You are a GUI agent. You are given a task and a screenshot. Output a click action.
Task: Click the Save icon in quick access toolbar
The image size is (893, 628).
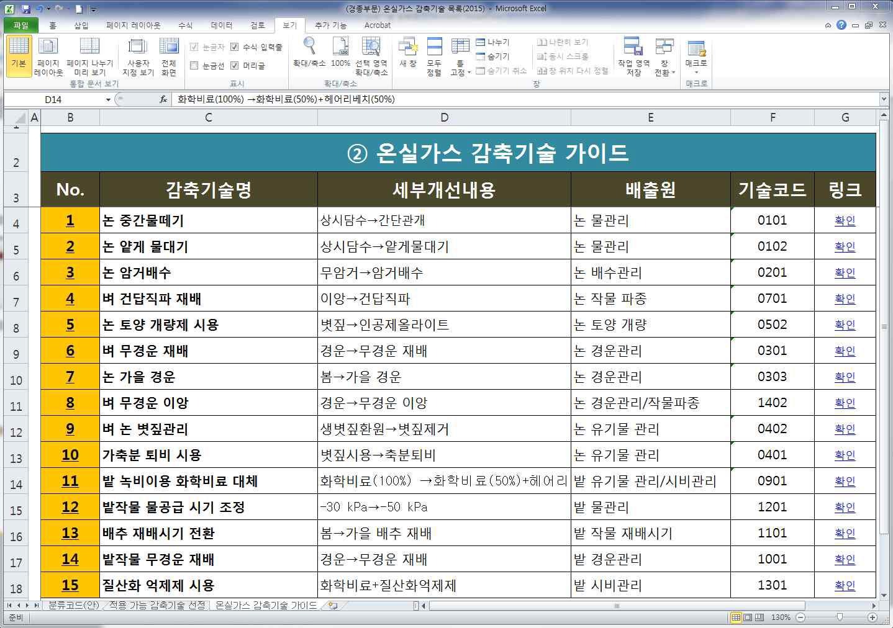coord(25,9)
